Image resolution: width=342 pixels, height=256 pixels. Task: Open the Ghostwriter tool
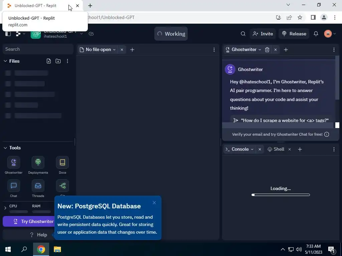coord(13,165)
